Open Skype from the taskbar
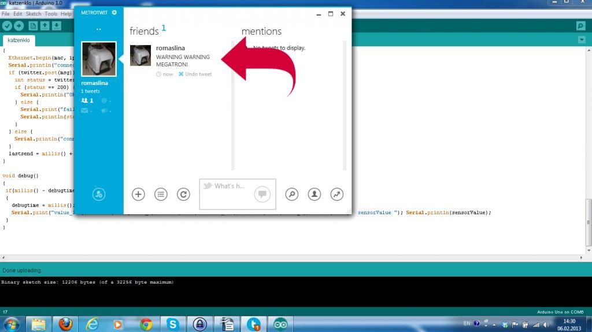592x332 pixels. [x=172, y=324]
